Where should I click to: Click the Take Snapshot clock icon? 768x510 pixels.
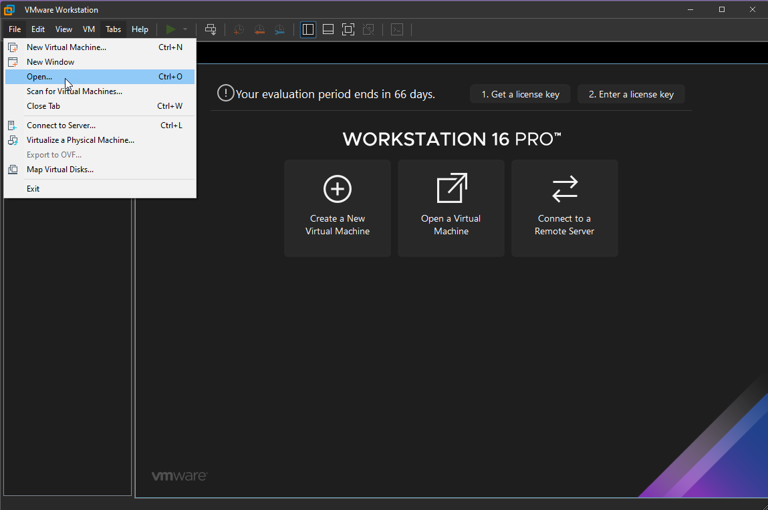239,29
